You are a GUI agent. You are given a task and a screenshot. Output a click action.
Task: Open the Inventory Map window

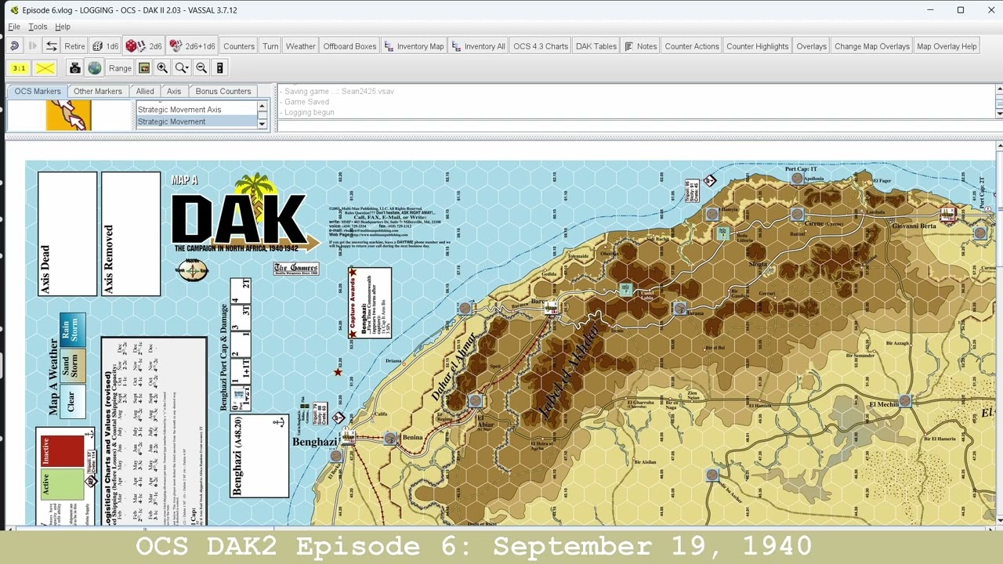coord(414,46)
